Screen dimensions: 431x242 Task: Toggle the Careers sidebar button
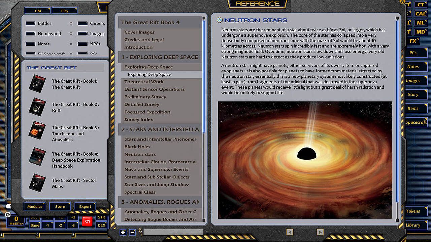point(82,24)
